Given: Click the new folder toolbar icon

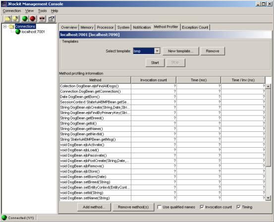Looking at the screenshot, I should [x=7, y=18].
